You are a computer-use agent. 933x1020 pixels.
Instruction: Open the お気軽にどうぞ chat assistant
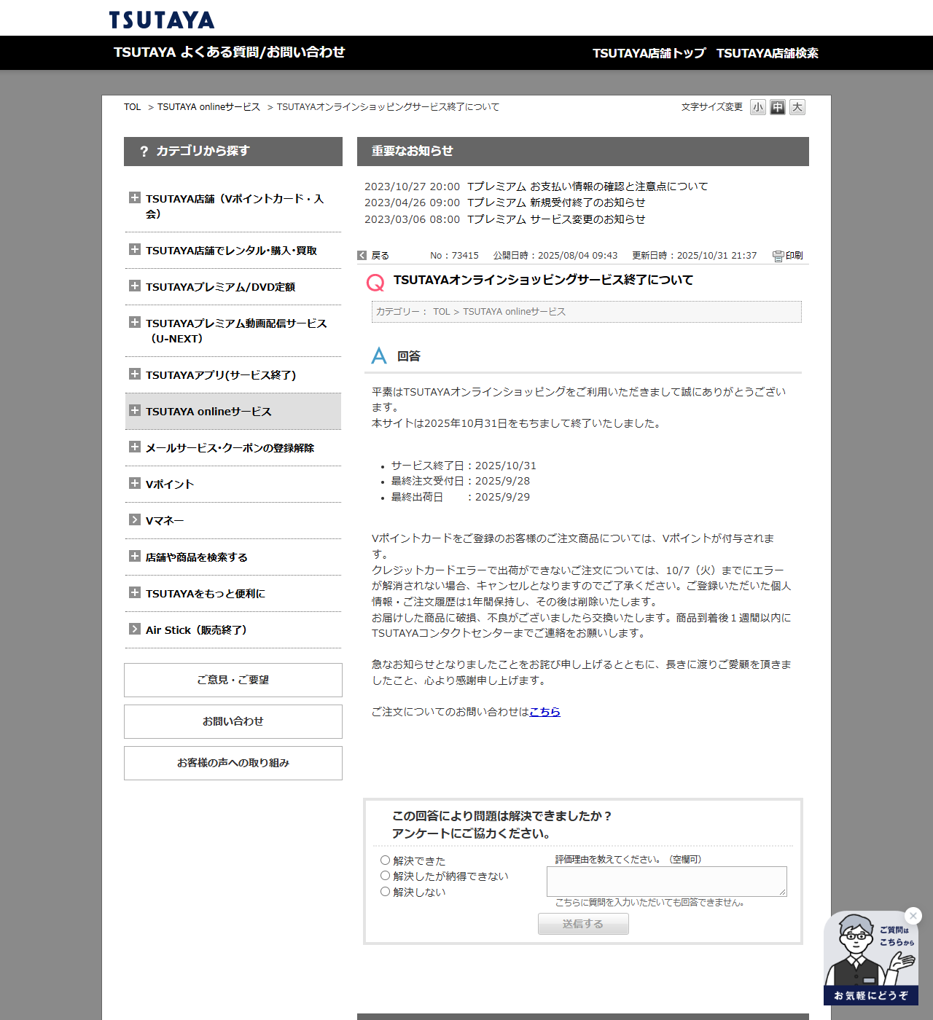[871, 958]
